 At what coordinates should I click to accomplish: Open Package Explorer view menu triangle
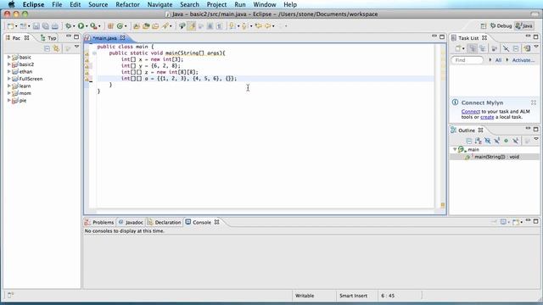tap(77, 47)
